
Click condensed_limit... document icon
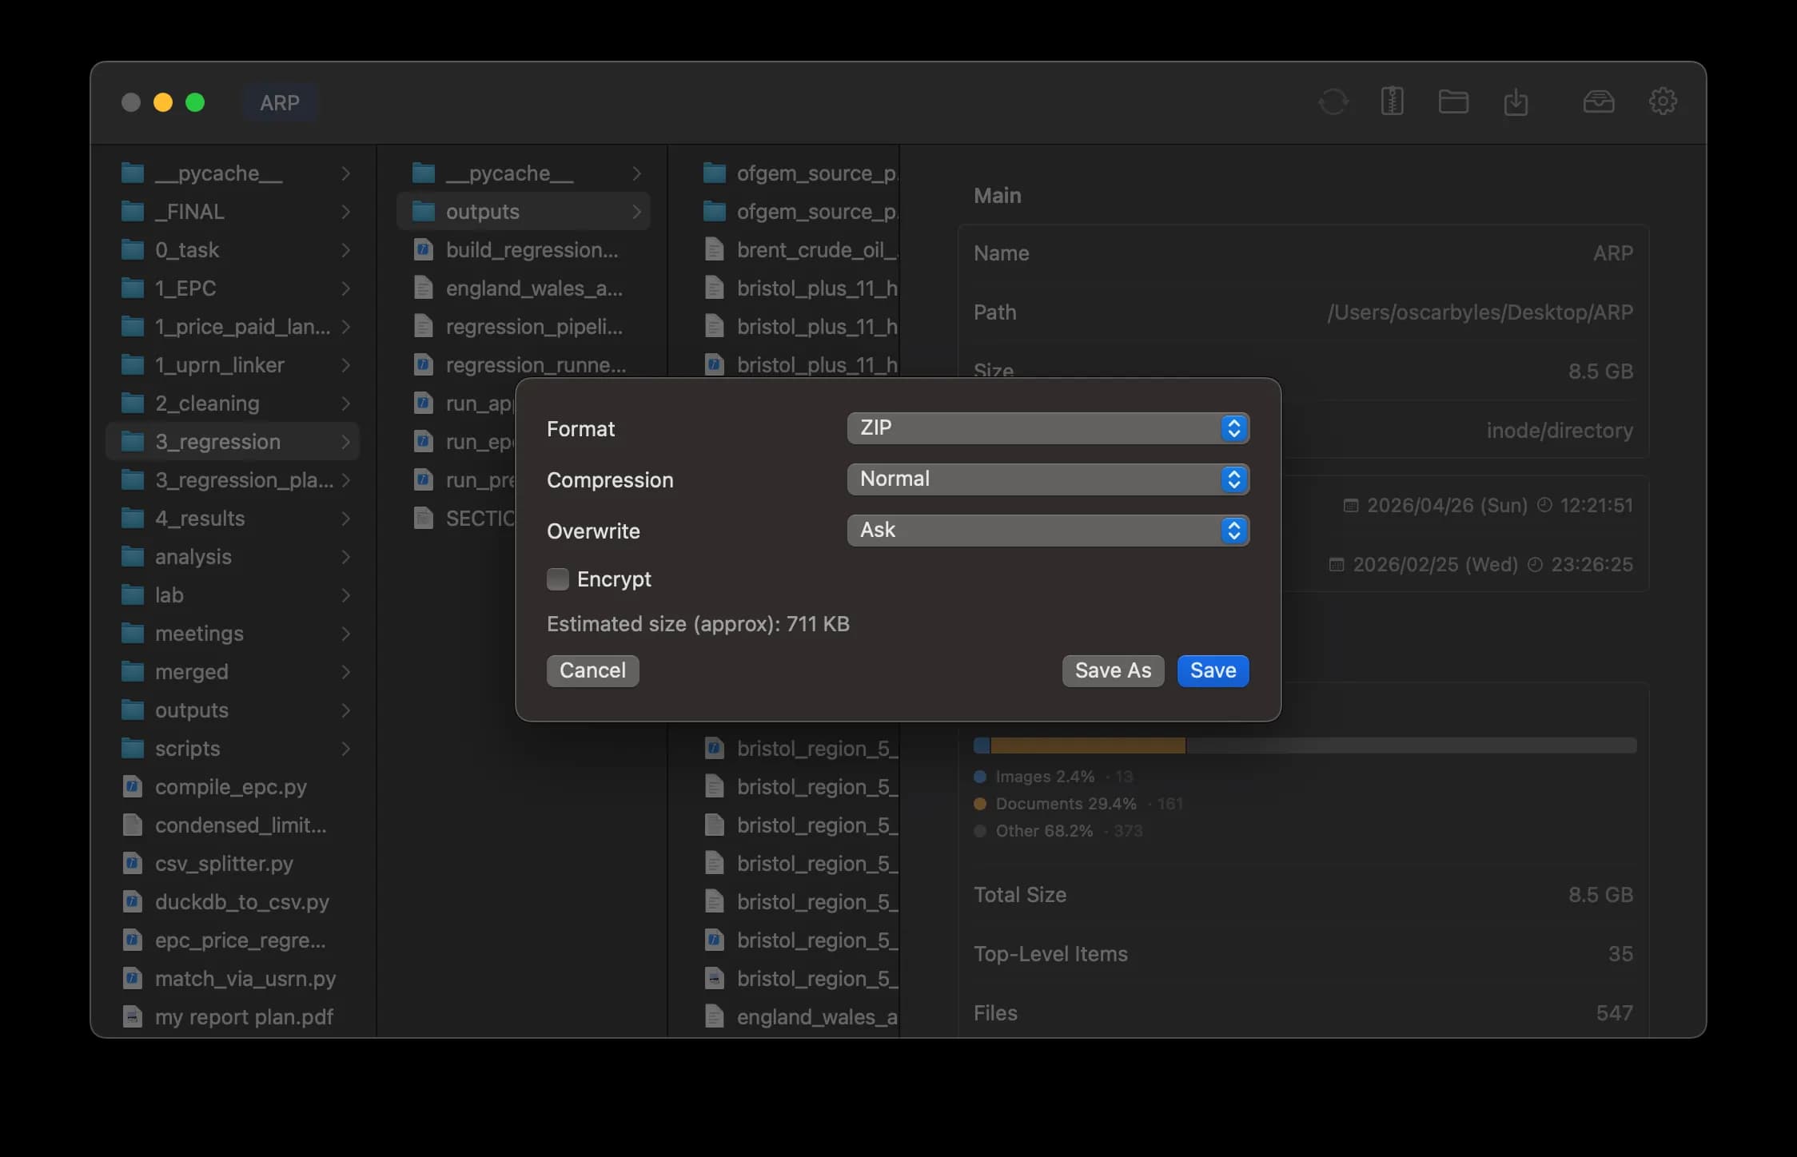coord(133,825)
